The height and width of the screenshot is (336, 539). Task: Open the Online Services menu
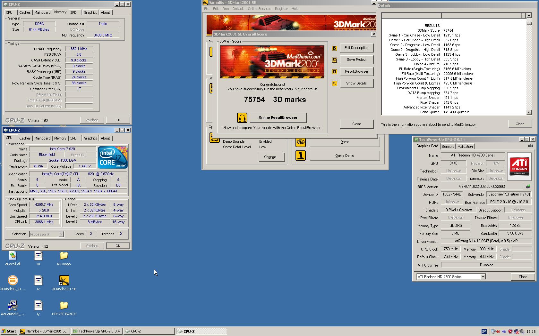(259, 9)
